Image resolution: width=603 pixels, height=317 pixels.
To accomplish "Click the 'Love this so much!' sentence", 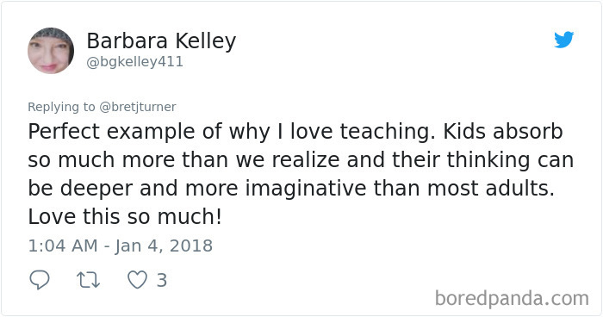I will click(125, 216).
